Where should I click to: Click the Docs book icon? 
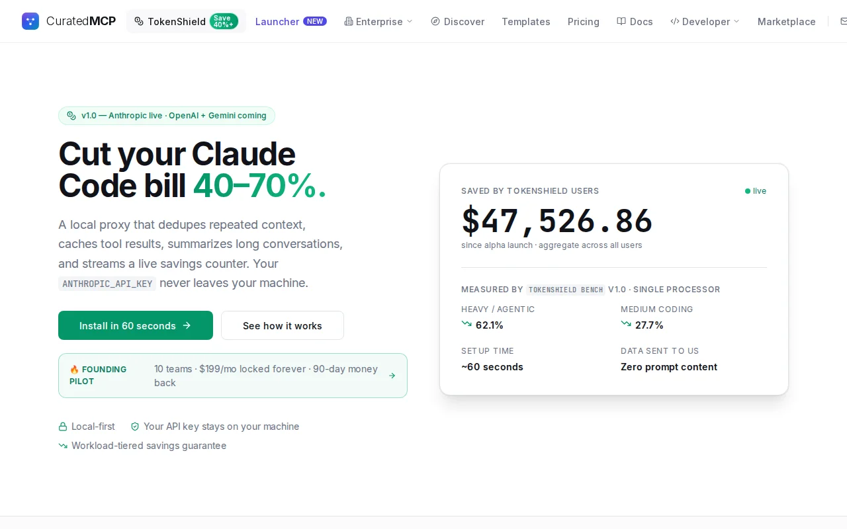coord(621,21)
